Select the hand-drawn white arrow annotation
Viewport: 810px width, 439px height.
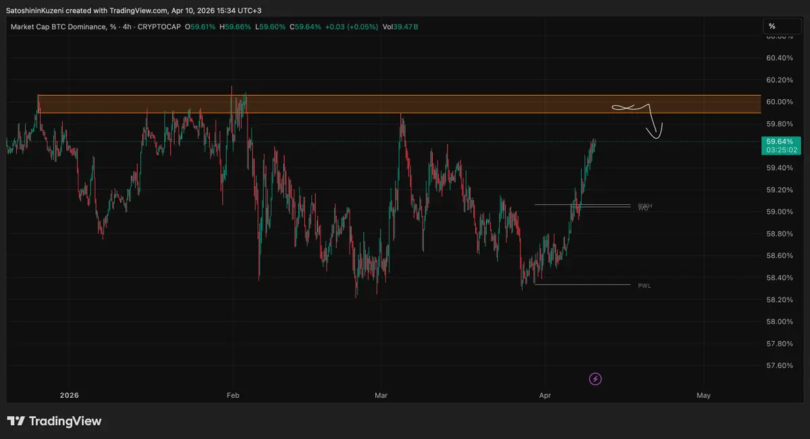click(653, 125)
